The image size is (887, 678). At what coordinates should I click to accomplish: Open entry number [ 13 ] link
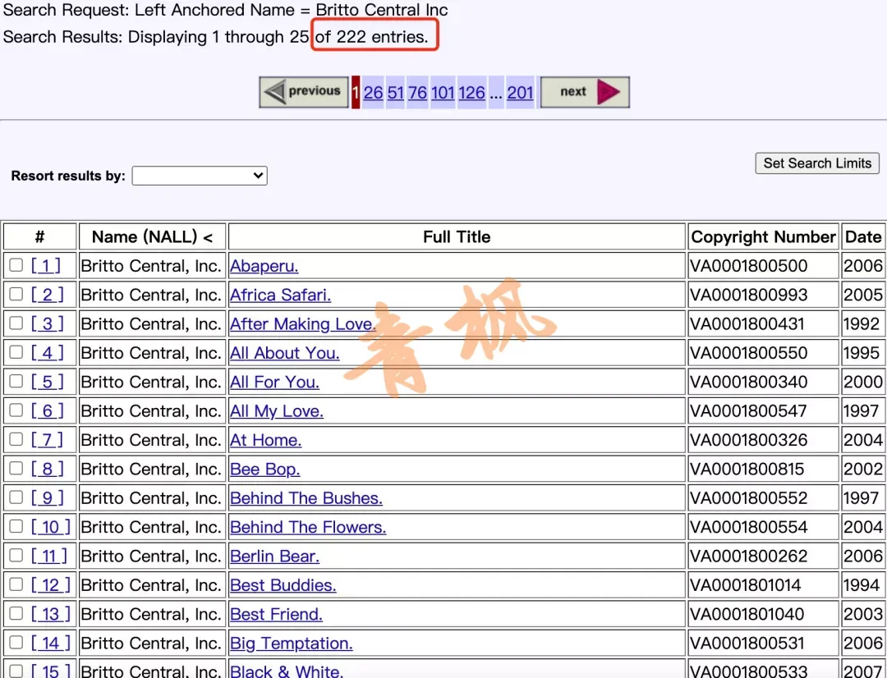coord(51,613)
